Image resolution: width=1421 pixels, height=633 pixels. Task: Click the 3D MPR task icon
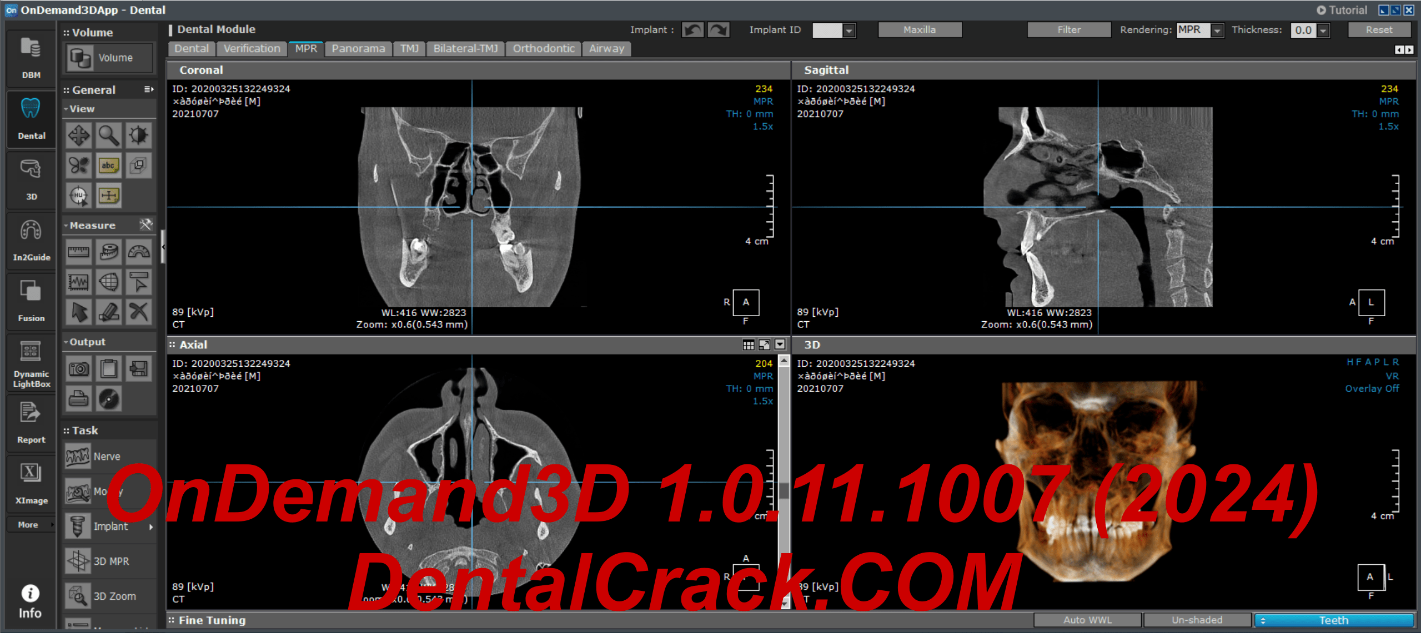pos(78,560)
